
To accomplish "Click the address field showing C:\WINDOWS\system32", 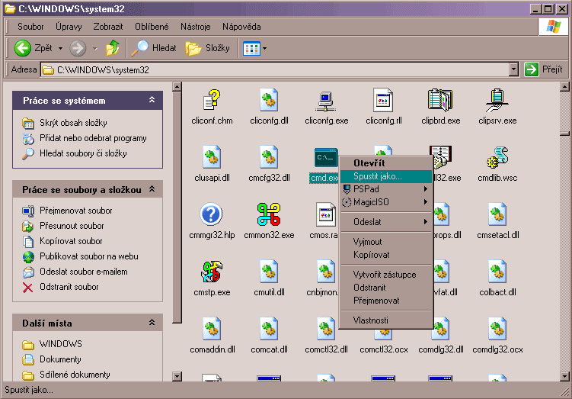I will pyautogui.click(x=274, y=69).
